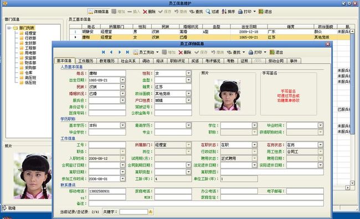Screen dimensions: 360x219
Task: Click the 关键字 search input field
Action: (x=133, y=212)
